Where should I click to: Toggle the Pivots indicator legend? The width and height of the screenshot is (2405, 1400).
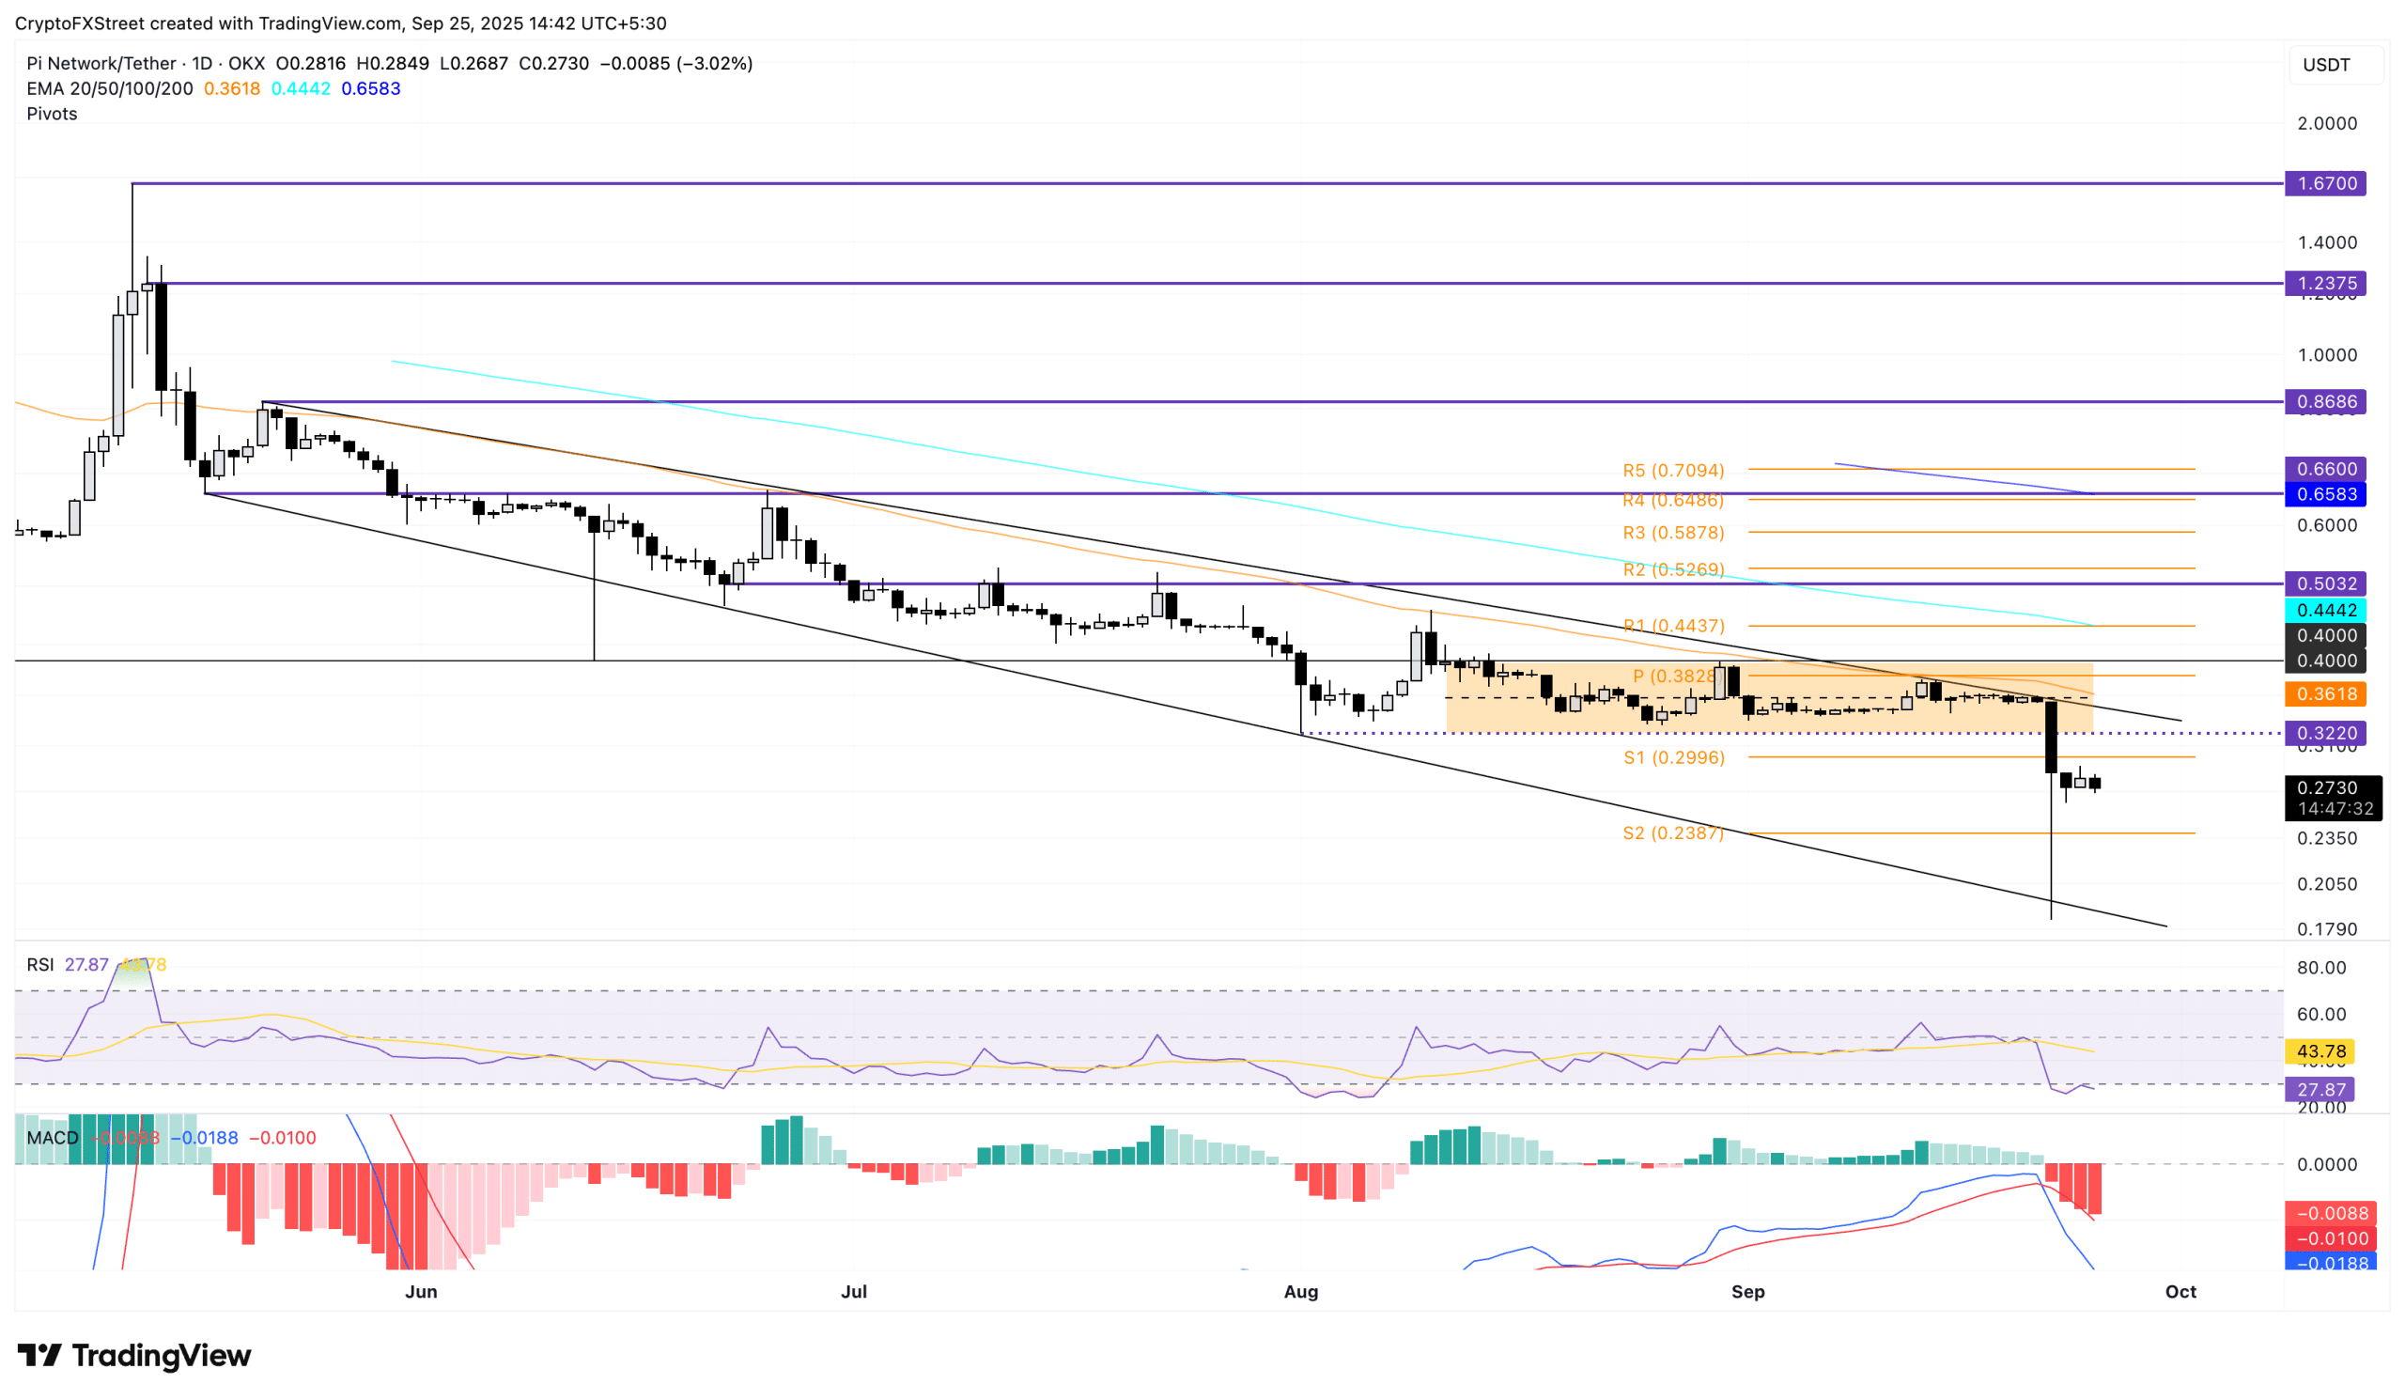point(52,114)
